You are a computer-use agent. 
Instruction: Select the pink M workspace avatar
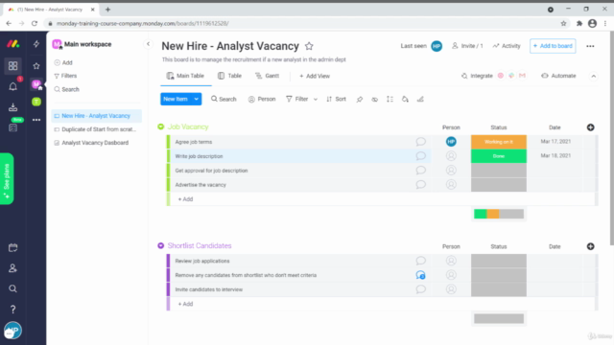pyautogui.click(x=36, y=84)
